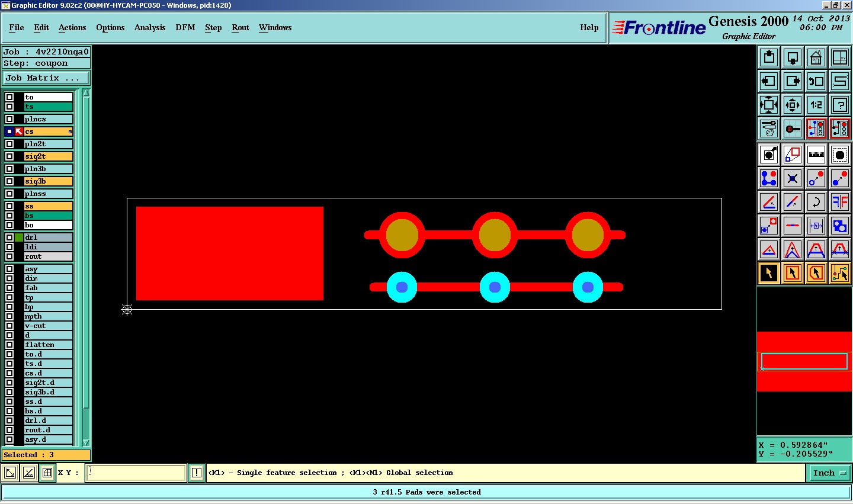Open the File menu
853x504 pixels.
tap(17, 27)
